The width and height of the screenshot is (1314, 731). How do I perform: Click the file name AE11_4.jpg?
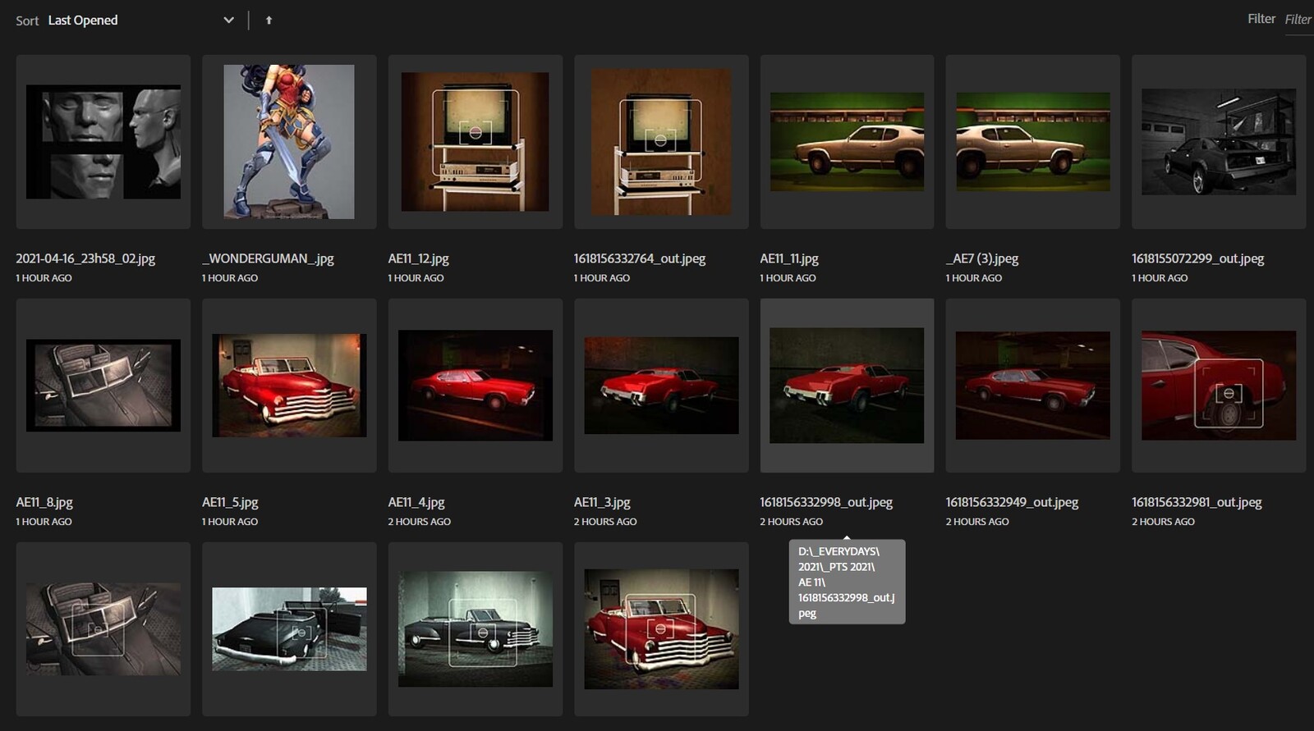click(x=416, y=502)
